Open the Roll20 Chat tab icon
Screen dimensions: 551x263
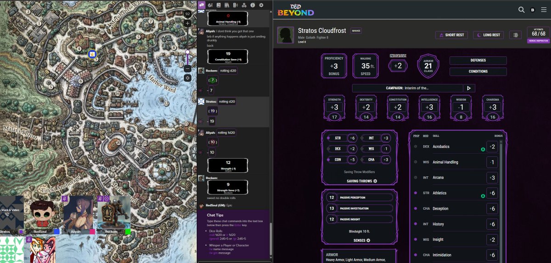click(x=202, y=5)
